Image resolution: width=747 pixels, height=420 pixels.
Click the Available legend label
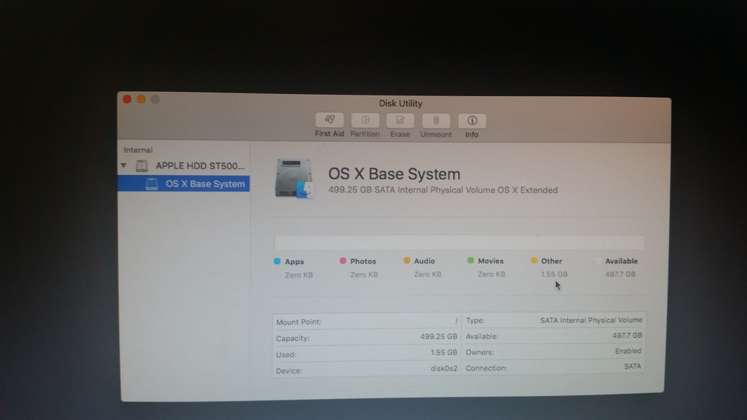click(x=621, y=261)
